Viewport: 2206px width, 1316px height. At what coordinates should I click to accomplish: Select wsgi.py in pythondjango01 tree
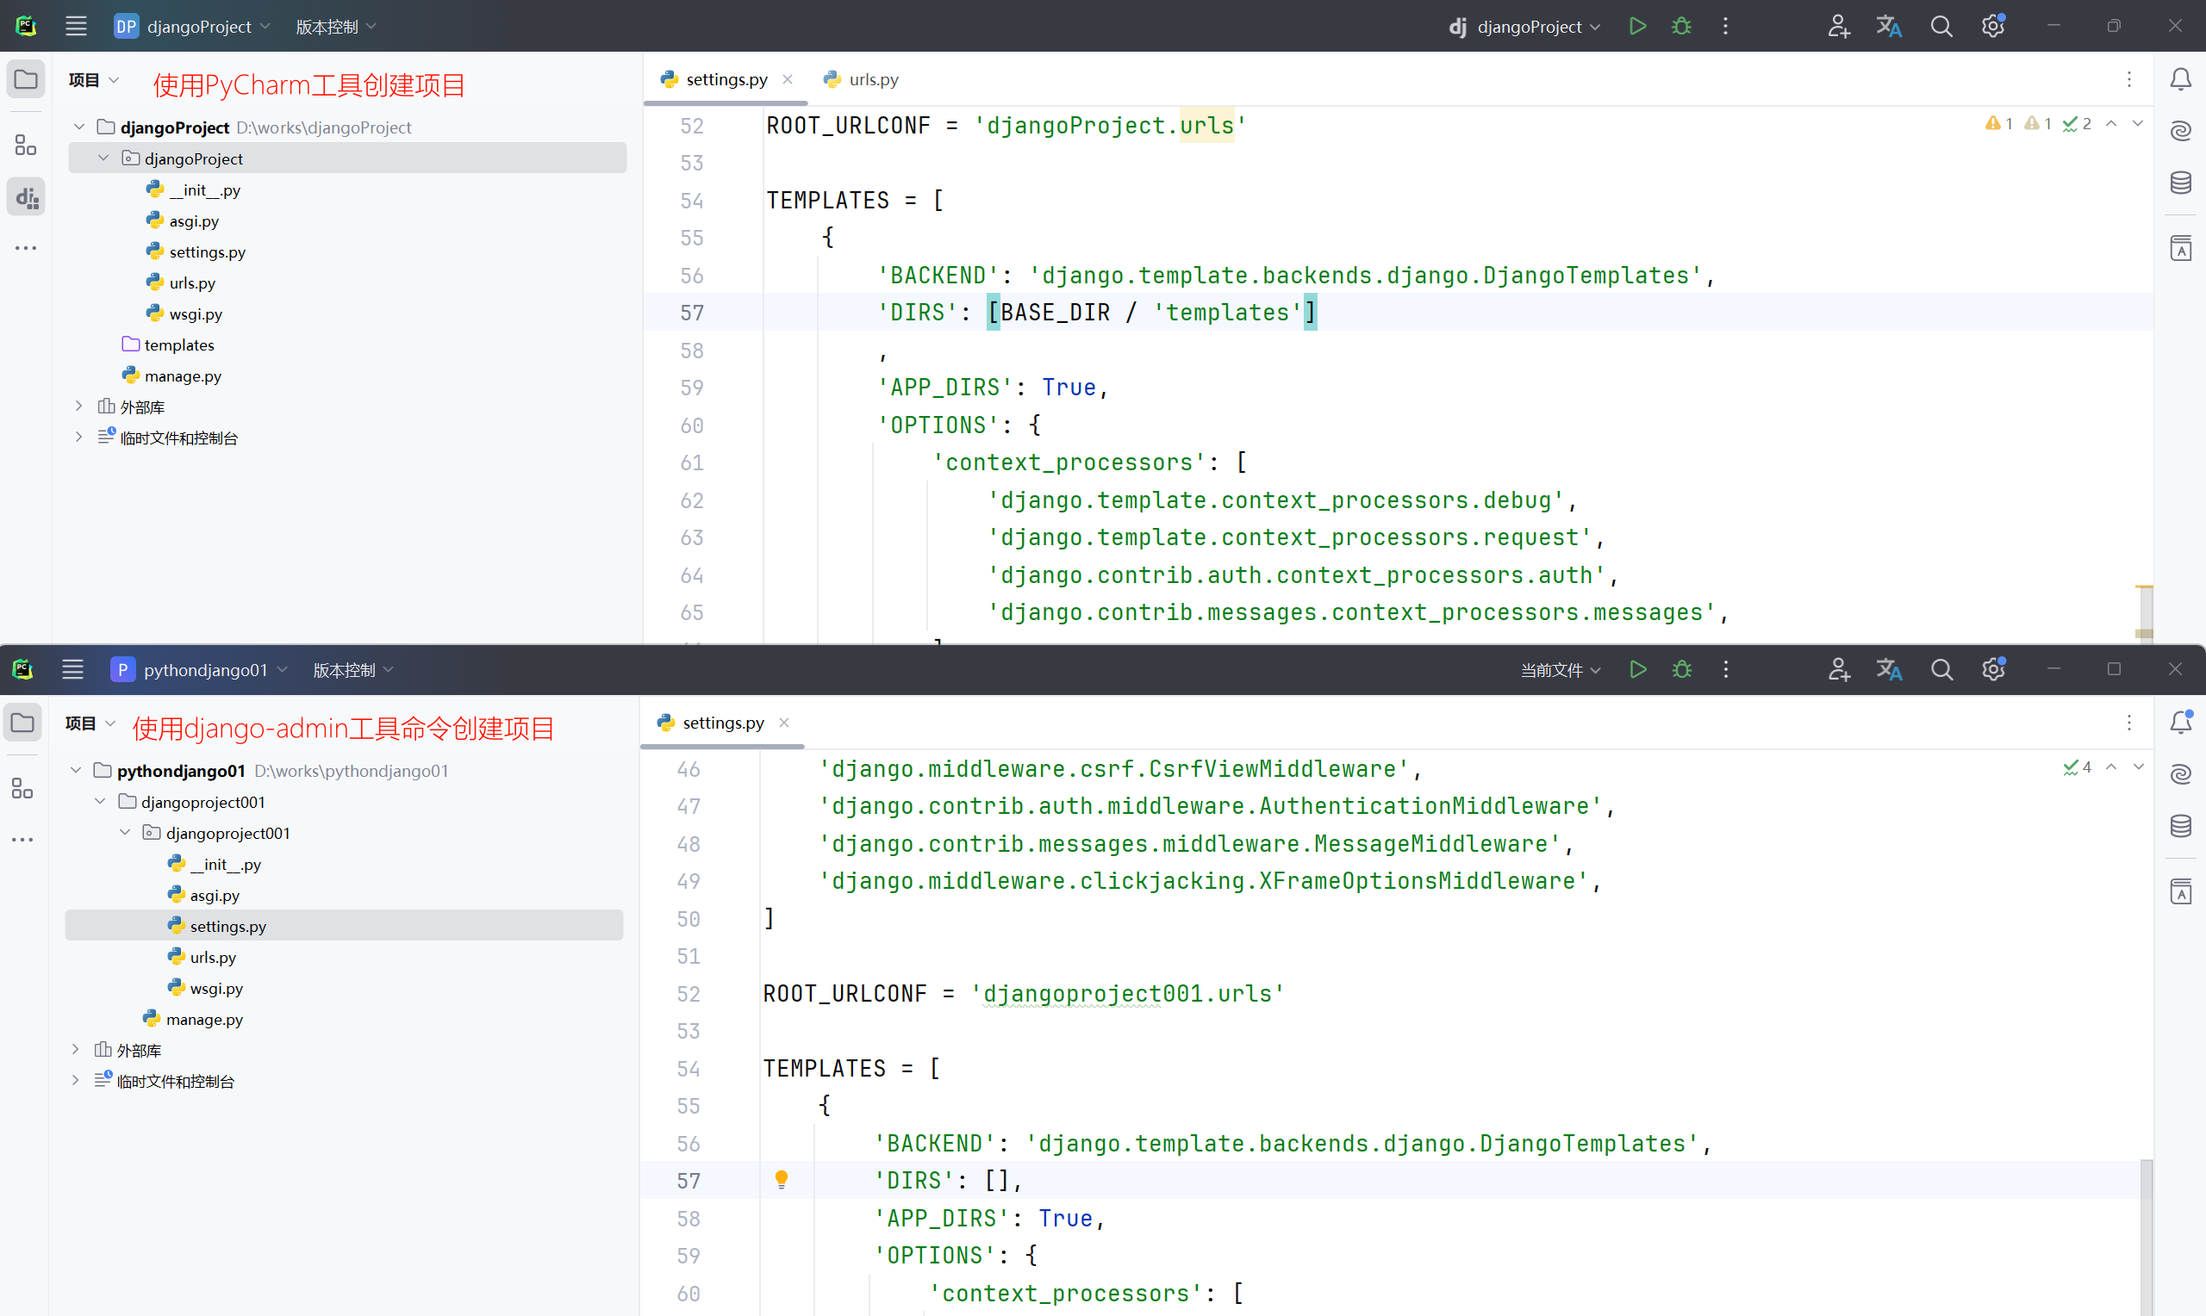(205, 987)
